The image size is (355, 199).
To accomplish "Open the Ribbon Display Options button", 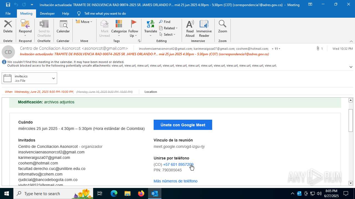I will [310, 4].
